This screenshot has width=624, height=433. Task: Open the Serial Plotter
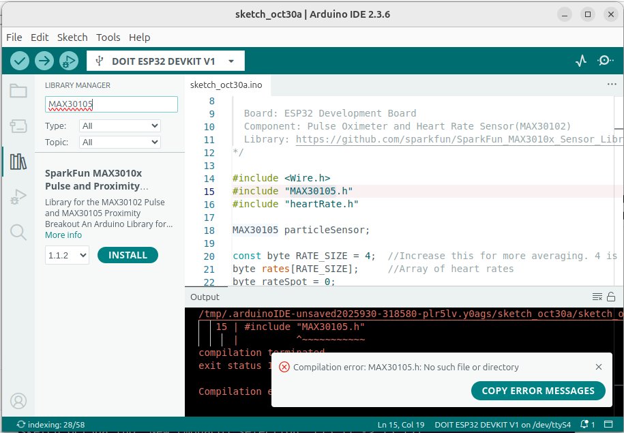[581, 61]
